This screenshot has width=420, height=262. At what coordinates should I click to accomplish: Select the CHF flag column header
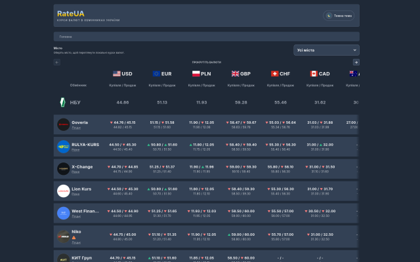tap(280, 74)
